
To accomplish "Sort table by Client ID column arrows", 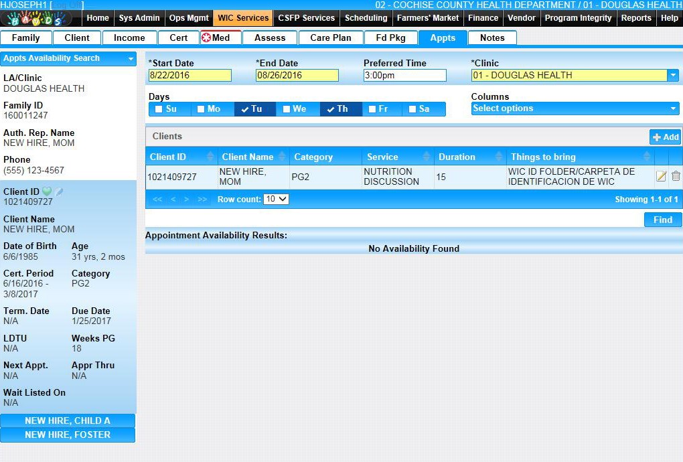I will click(x=210, y=157).
